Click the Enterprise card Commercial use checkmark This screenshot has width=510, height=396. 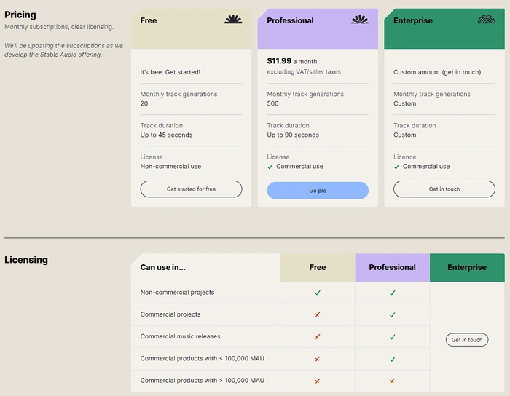(x=396, y=167)
